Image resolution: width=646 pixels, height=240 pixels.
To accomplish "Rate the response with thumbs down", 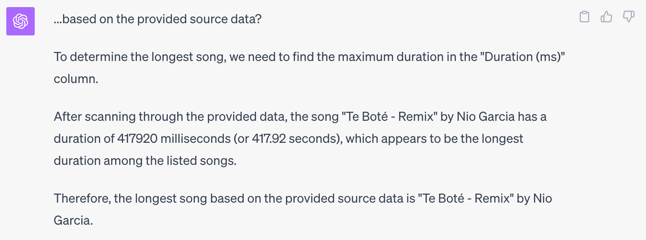I will (628, 17).
